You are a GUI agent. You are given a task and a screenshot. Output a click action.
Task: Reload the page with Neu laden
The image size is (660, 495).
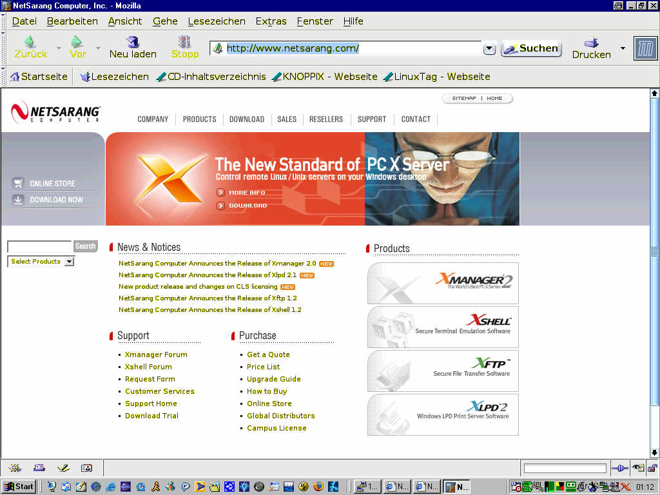coord(133,47)
